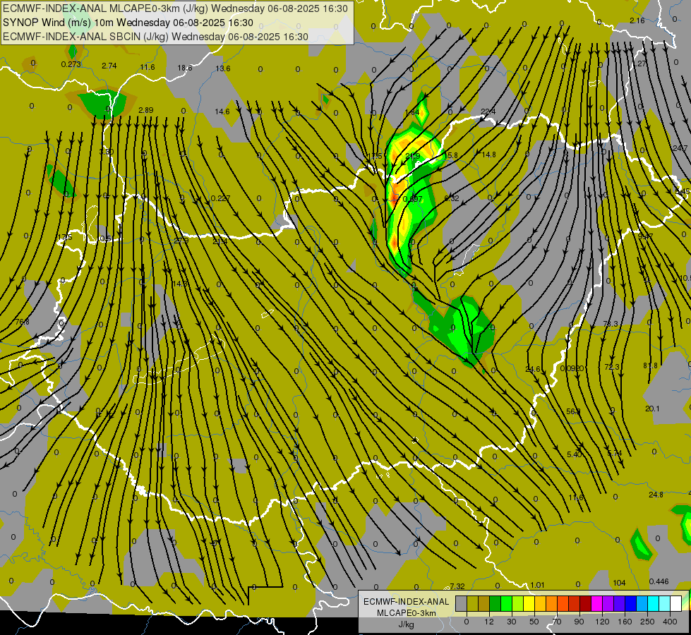Select the dark green legend color swatch
The image size is (691, 635).
(x=495, y=603)
